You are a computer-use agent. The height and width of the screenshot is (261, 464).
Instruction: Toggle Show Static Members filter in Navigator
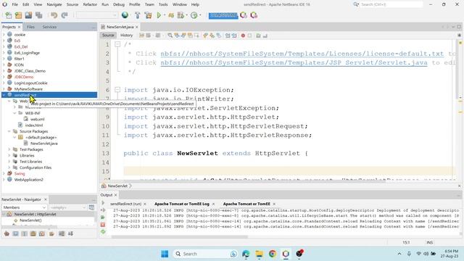pos(24,233)
